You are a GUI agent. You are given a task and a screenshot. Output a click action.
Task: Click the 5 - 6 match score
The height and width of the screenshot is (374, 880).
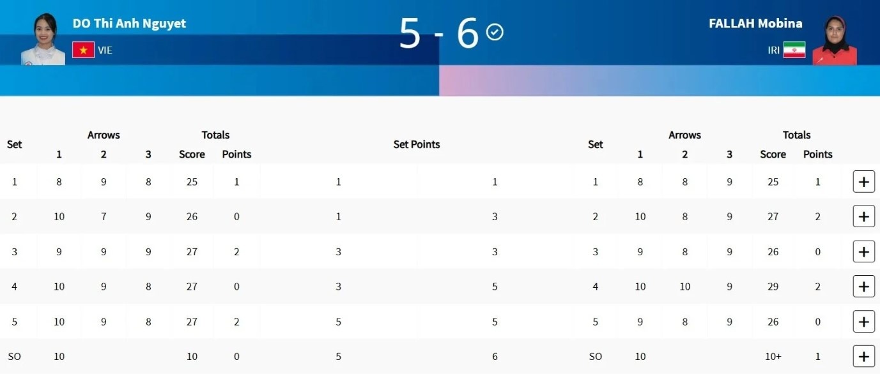[x=438, y=33]
